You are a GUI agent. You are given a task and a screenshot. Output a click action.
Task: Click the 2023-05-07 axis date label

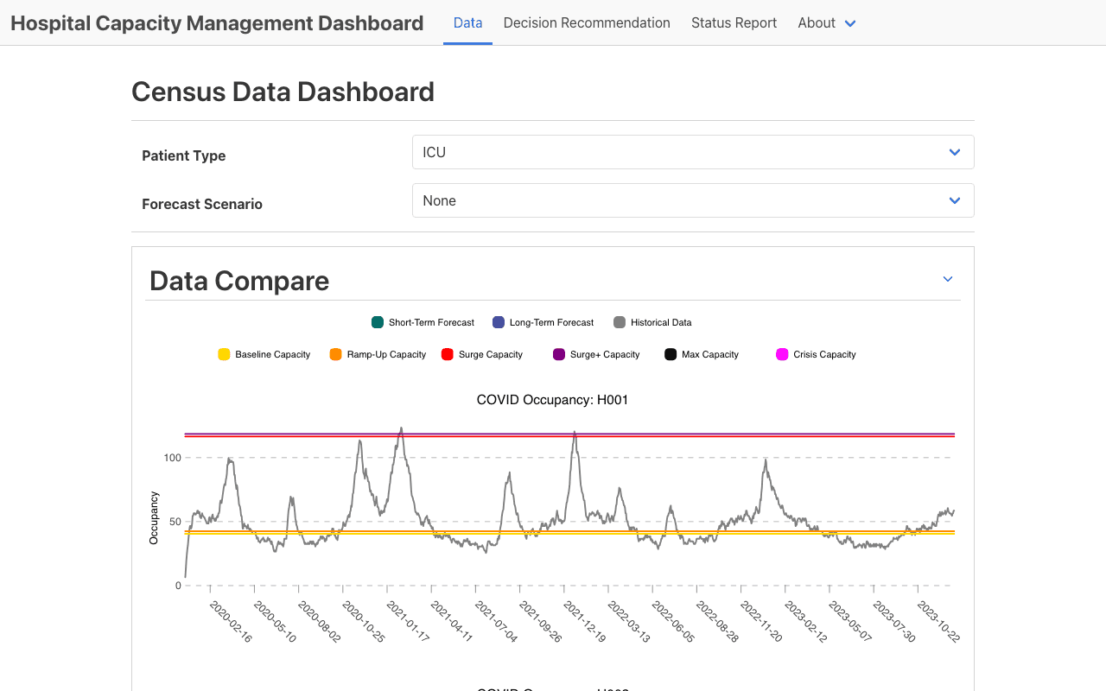point(850,622)
